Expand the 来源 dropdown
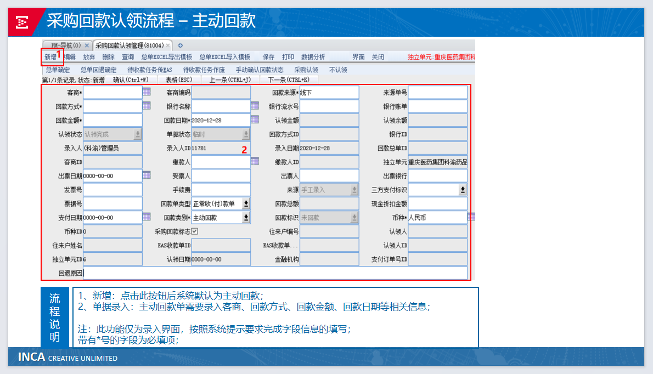Viewport: 653px width, 374px height. click(354, 190)
